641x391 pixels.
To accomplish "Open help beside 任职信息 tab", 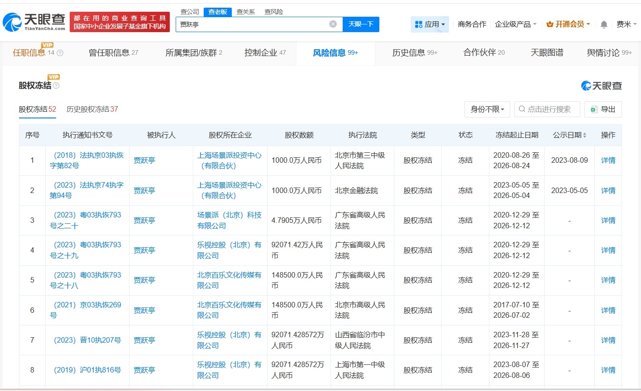I will 59,53.
